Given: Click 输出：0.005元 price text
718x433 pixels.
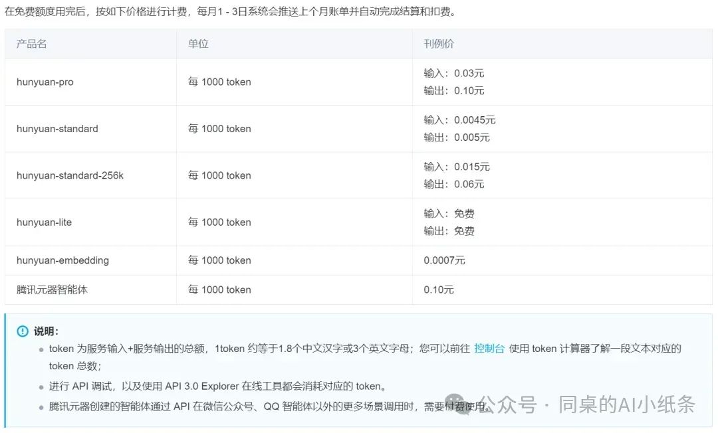Looking at the screenshot, I should [x=457, y=137].
